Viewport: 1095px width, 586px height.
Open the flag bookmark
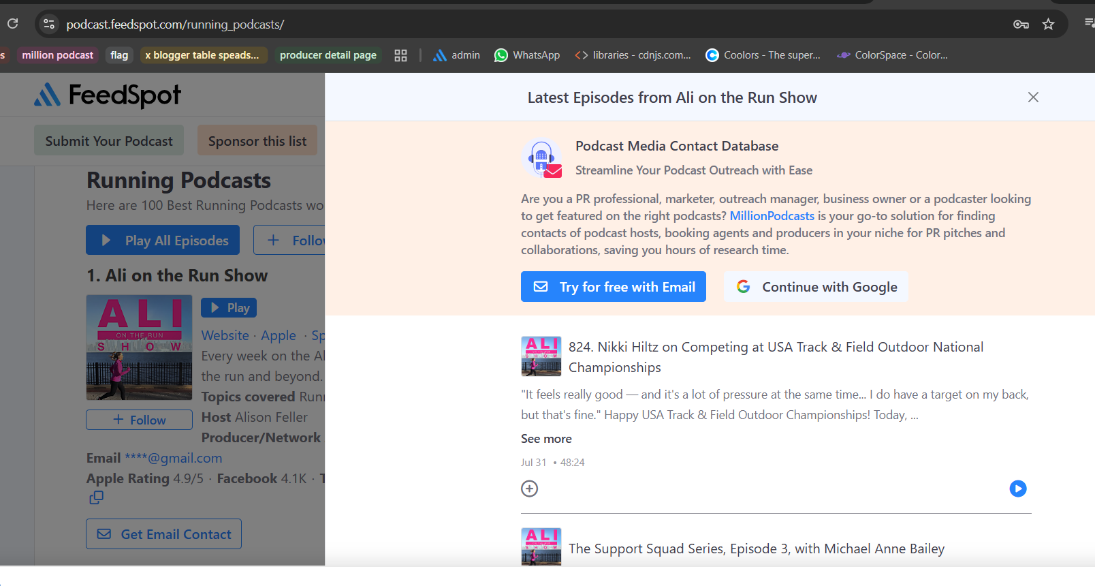pos(119,55)
